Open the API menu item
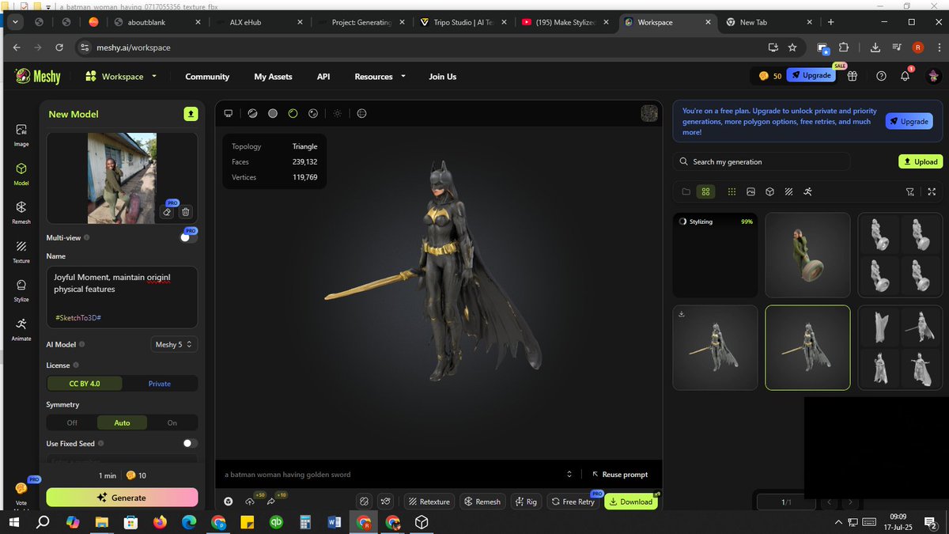Viewport: 949px width, 534px height. (323, 77)
